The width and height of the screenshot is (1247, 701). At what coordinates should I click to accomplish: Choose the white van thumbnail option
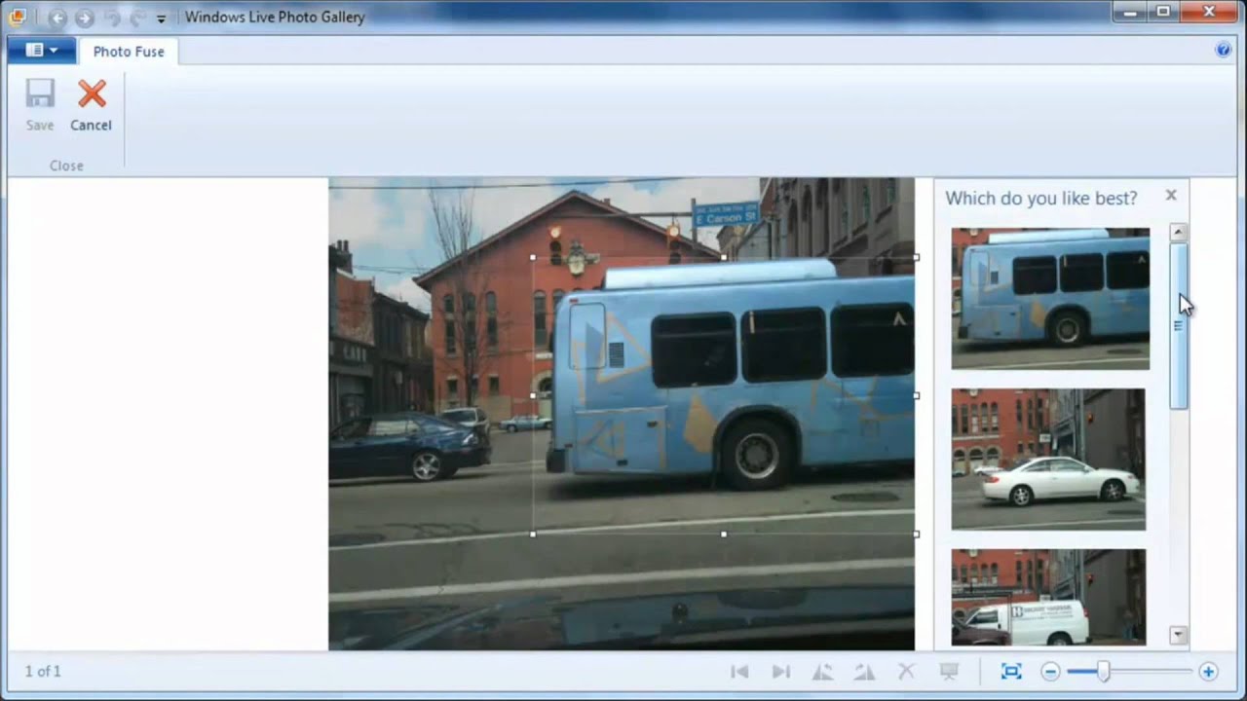1048,597
